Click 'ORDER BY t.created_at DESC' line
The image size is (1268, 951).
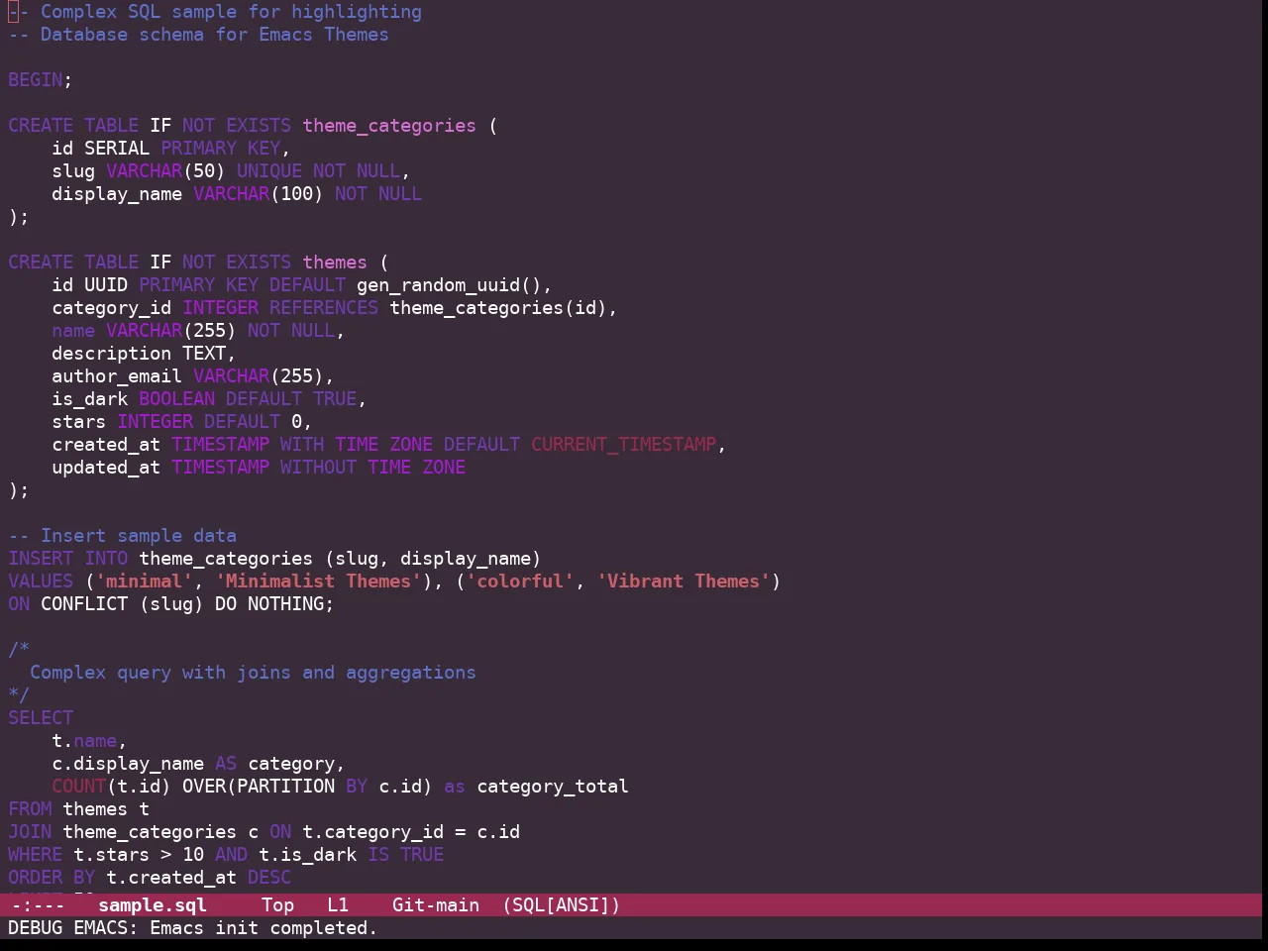tap(150, 877)
